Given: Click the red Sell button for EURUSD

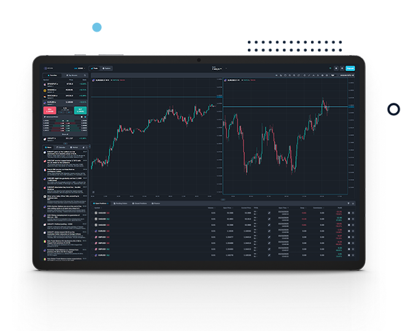Looking at the screenshot, I should (x=50, y=110).
